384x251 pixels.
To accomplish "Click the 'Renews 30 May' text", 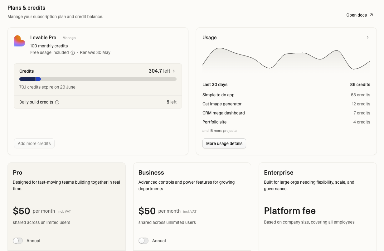I will pyautogui.click(x=95, y=52).
